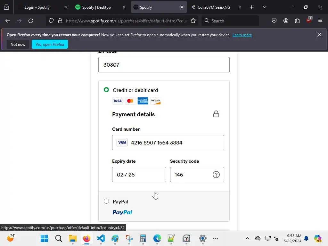This screenshot has width=328, height=246.
Task: Open Settings gear on the taskbar
Action: (202, 238)
